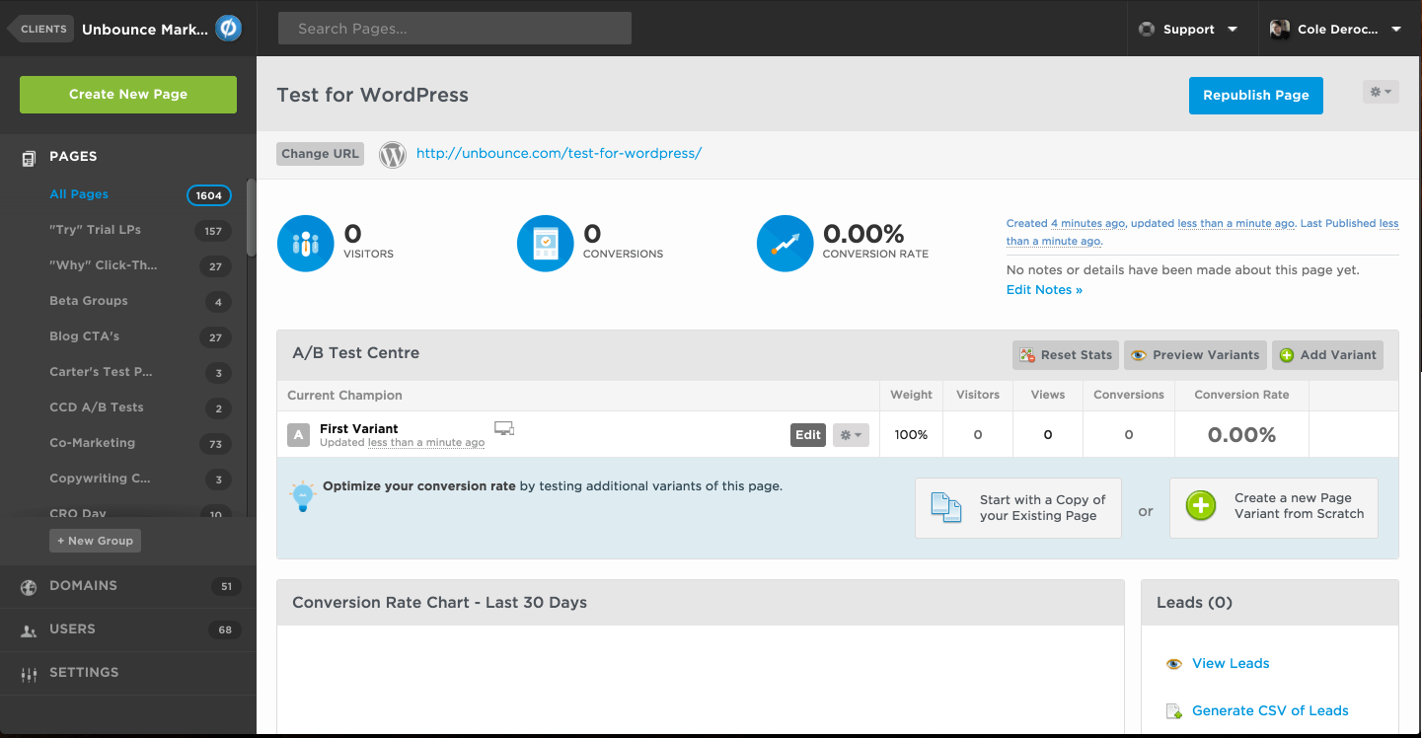Screen dimensions: 1422x738
Task: Click the desktop preview icon beside First Variant
Action: point(503,428)
